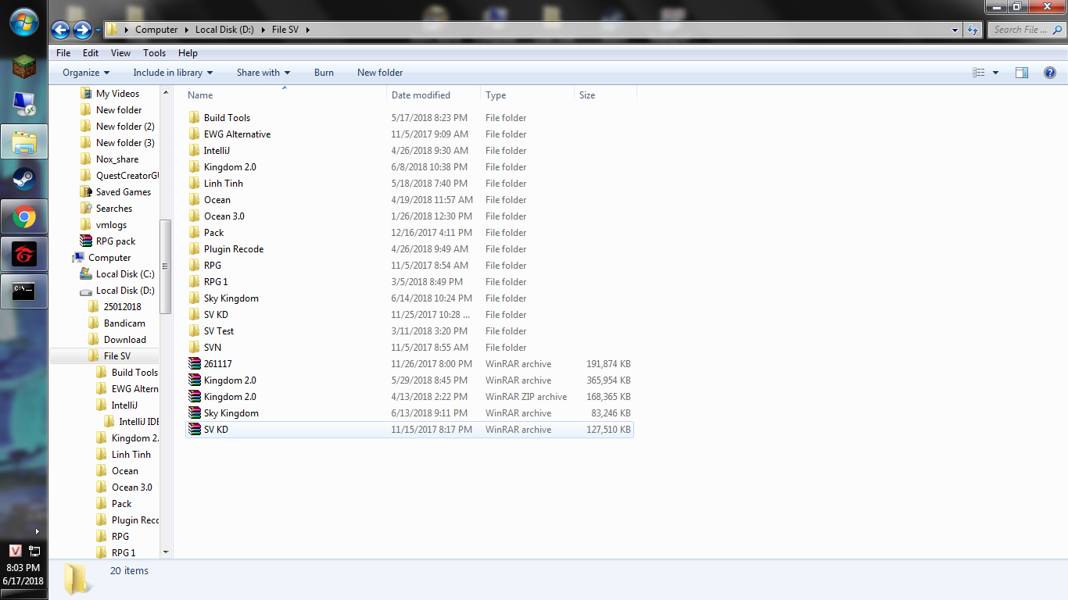Viewport: 1068px width, 600px height.
Task: Click the Back navigation arrow button
Action: point(61,30)
